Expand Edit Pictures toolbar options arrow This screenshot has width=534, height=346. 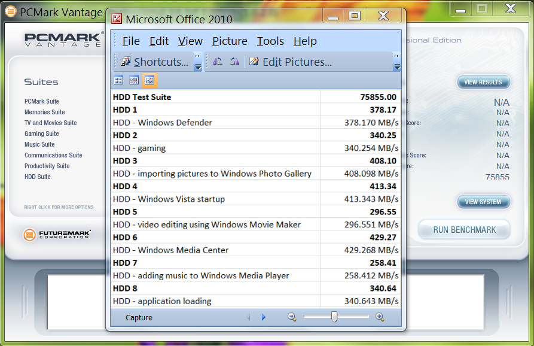tap(396, 62)
